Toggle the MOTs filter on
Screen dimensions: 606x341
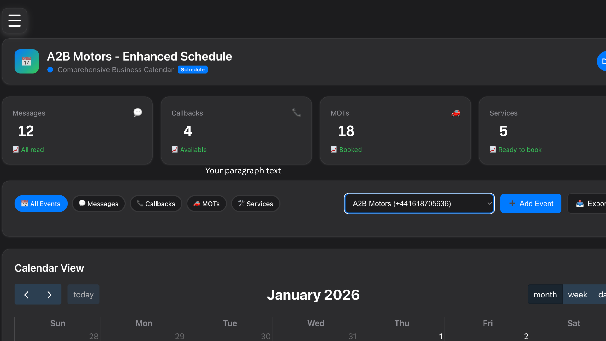click(x=206, y=204)
